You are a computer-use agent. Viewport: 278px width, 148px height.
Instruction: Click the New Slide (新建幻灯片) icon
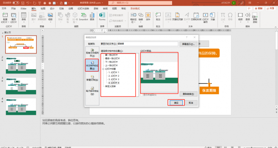[x=5, y=15]
